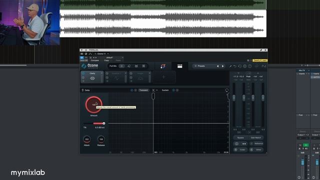Toggle the Full Mix switch
This screenshot has width=320, height=180.
tap(121, 66)
